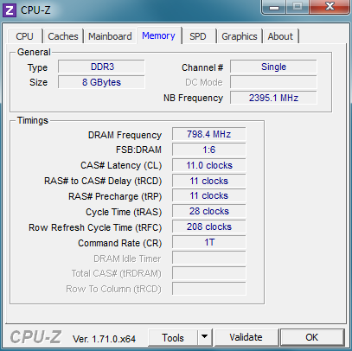This screenshot has width=352, height=351.
Task: Select the NB Frequency value field
Action: (273, 98)
